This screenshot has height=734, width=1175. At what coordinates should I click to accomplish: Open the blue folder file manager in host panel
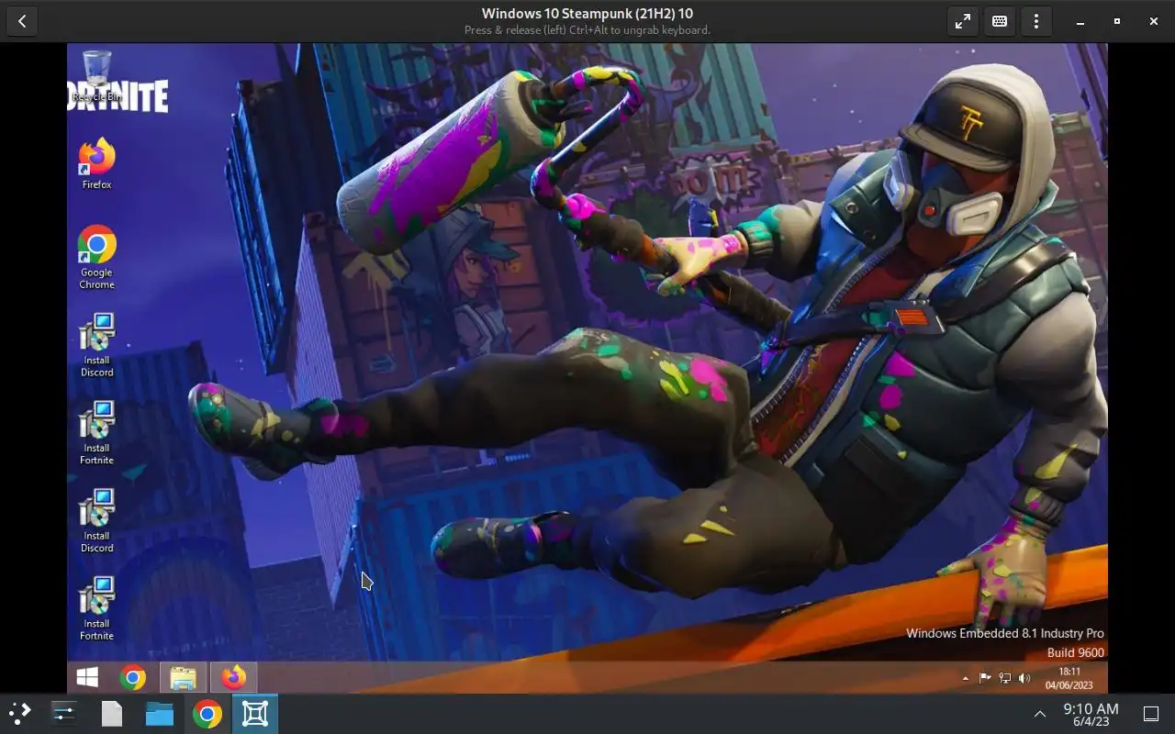coord(160,714)
